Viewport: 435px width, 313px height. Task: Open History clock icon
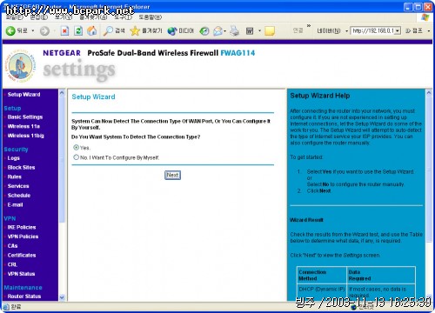(x=204, y=31)
